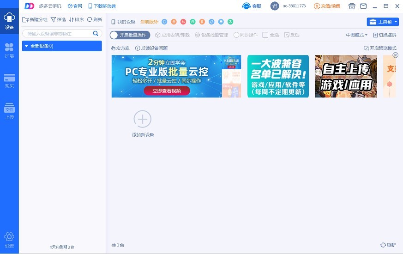Click the 客服 customer service chat icon

tap(246, 6)
